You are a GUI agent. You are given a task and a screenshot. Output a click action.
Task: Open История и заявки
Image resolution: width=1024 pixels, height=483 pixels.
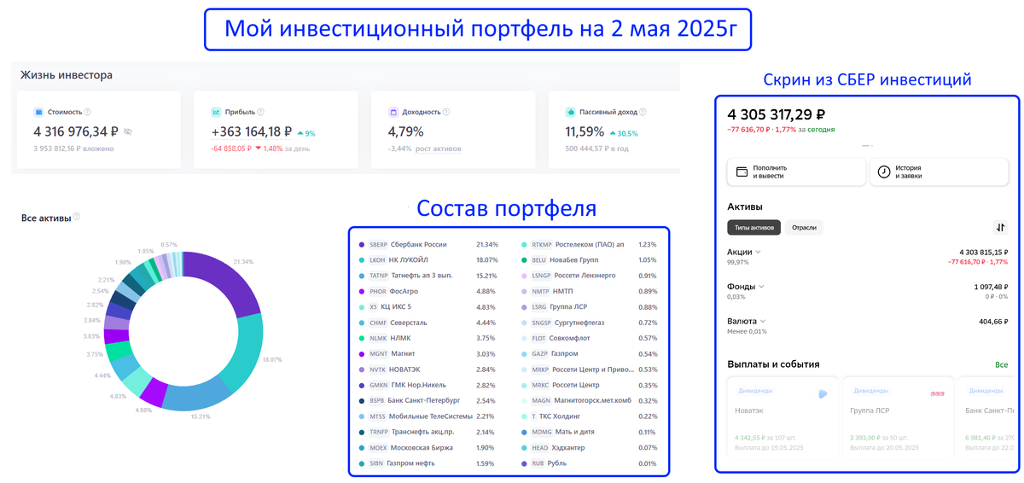pos(940,172)
